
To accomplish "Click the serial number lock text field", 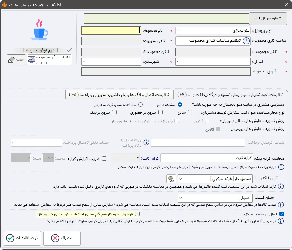I will 166,18.
